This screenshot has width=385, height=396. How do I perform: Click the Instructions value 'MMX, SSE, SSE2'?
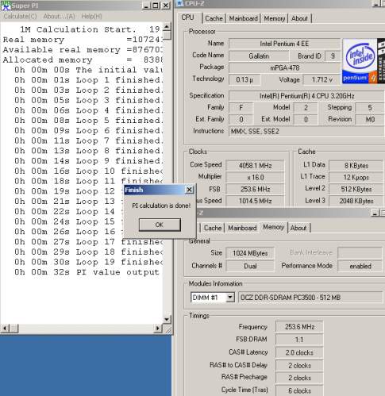pyautogui.click(x=306, y=132)
